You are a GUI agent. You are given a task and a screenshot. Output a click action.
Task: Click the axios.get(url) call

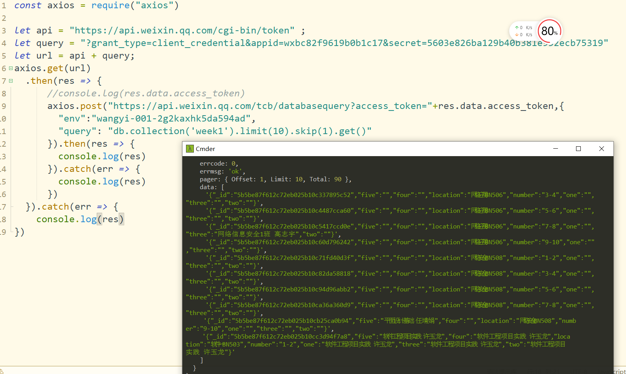53,68
